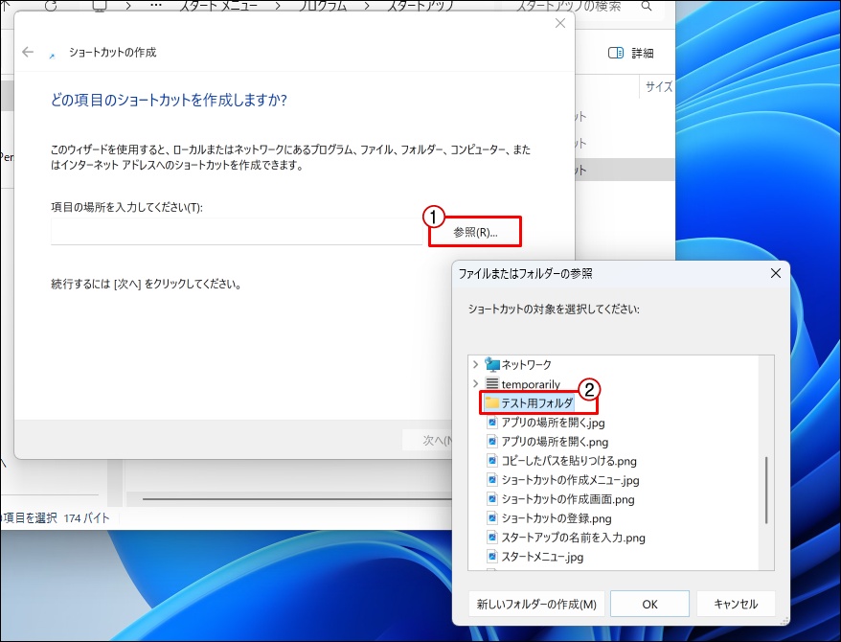
Task: Select the テスト用フォルダ folder icon
Action: click(492, 403)
